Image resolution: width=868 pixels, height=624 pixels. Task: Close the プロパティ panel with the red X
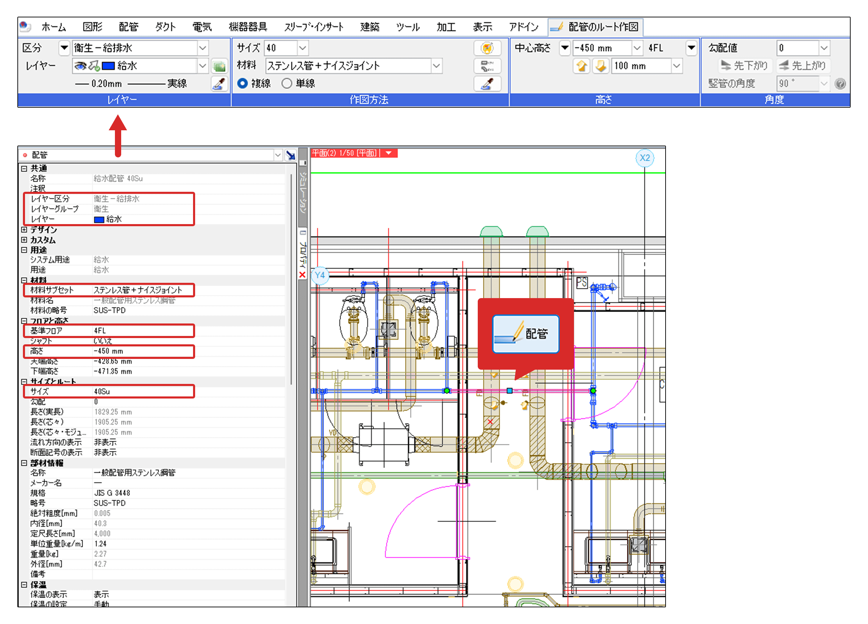pyautogui.click(x=302, y=274)
